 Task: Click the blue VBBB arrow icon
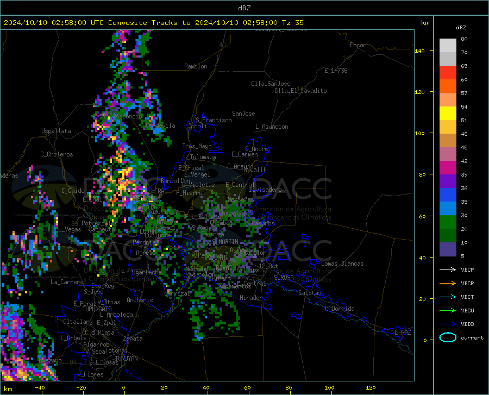point(448,324)
